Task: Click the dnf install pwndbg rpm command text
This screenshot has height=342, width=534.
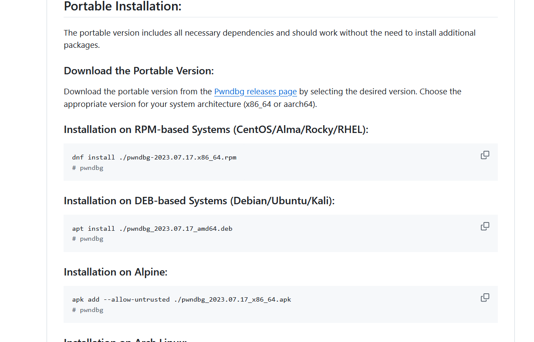Action: [154, 157]
